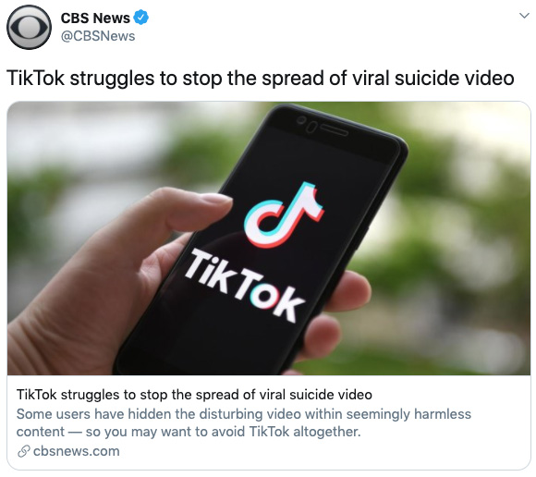Click the link chain icon beside cbsnews.com

point(24,451)
